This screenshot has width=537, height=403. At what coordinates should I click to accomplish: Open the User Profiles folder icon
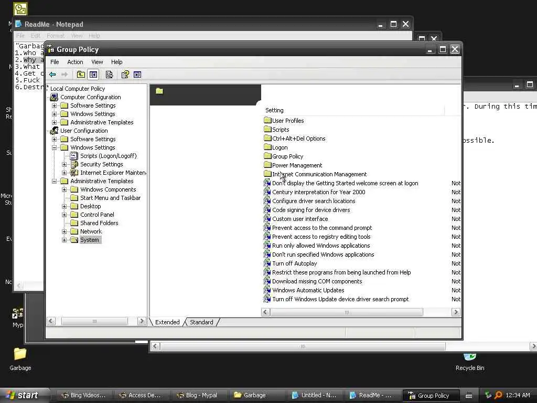[x=267, y=120]
